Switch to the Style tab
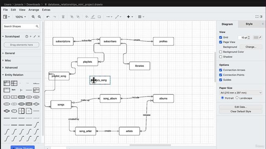This screenshot has width=266, height=149. coord(249,24)
